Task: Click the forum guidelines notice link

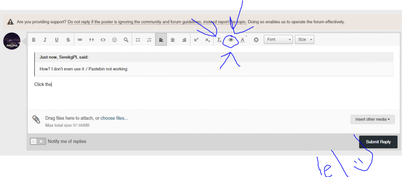Action: coord(157,22)
